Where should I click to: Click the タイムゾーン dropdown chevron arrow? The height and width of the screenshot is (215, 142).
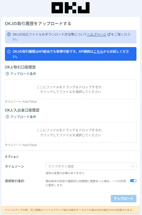pos(133,166)
